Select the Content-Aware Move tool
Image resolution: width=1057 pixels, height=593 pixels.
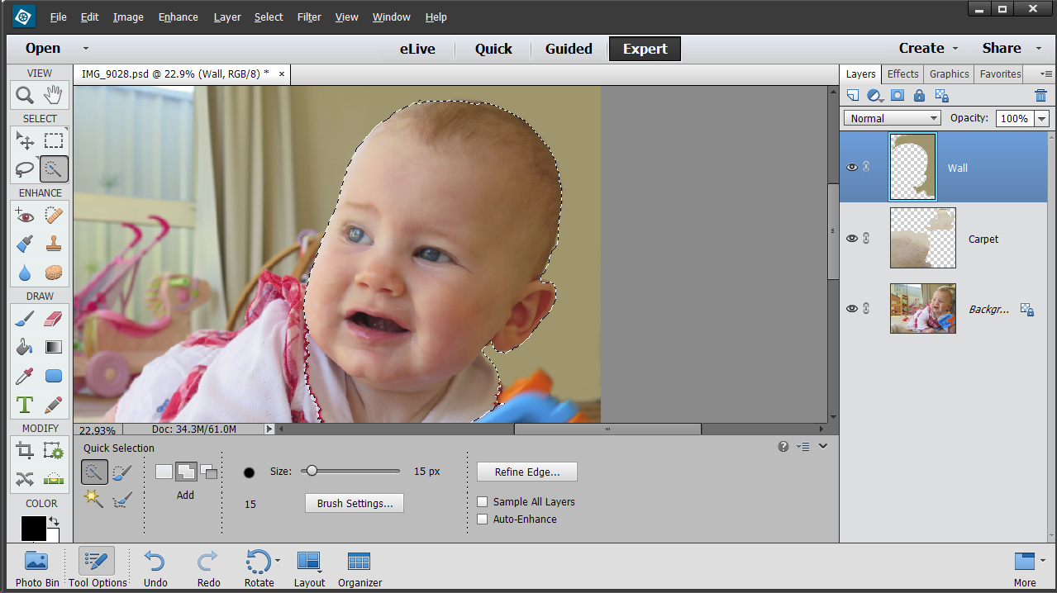coord(25,479)
